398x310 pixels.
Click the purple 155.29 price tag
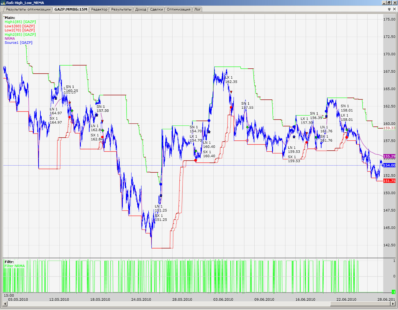[389, 156]
